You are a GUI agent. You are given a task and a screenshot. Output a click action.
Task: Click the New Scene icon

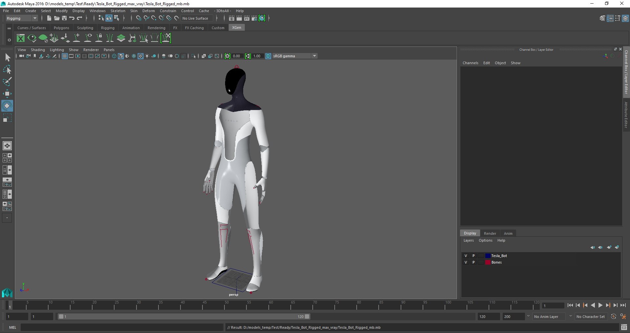coord(49,18)
